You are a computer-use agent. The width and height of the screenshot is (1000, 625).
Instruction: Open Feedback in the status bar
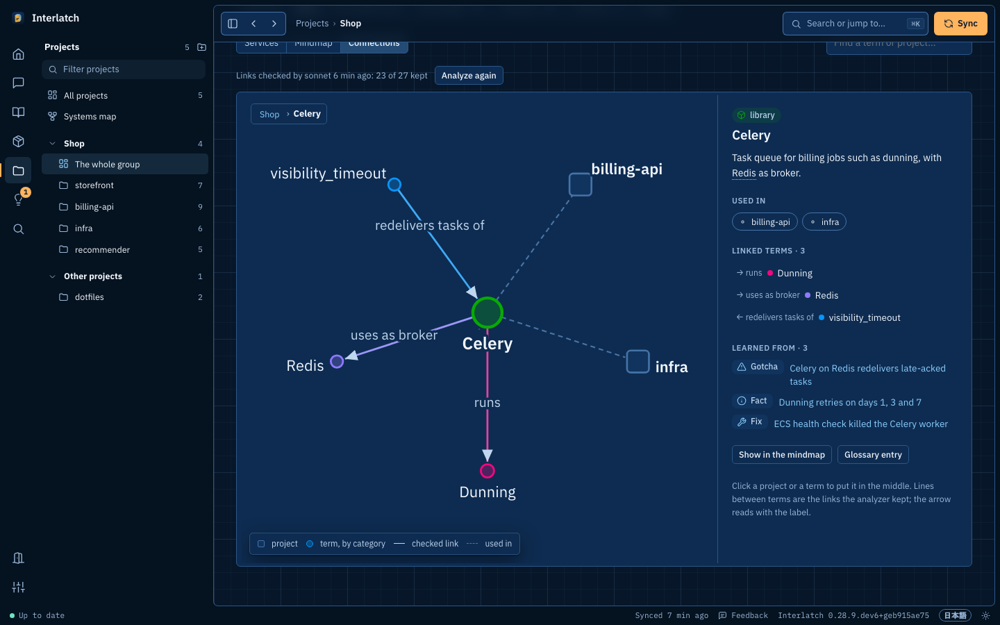coord(743,615)
